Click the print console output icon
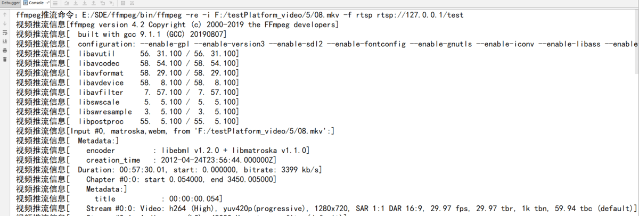This screenshot has height=216, width=639. (x=5, y=51)
